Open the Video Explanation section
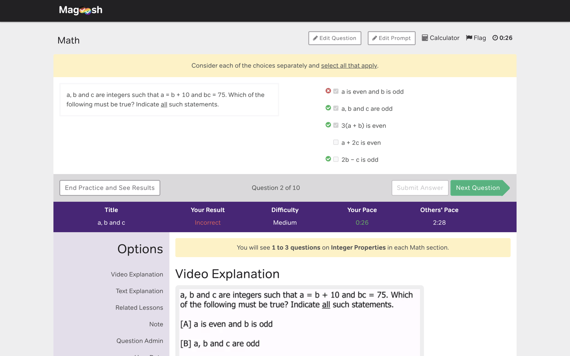The width and height of the screenshot is (570, 356). 137,274
